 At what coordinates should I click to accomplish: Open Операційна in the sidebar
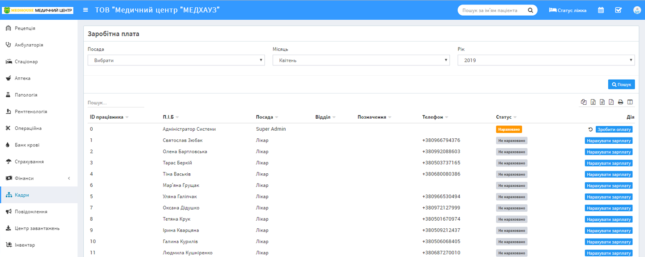coord(39,128)
